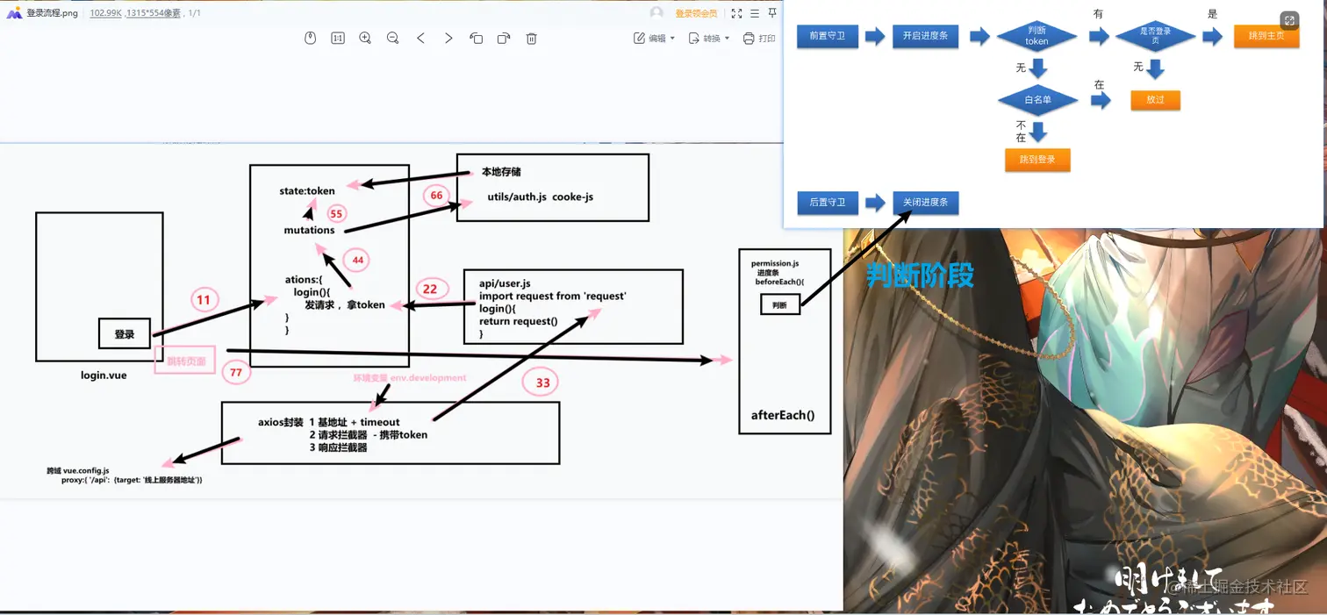Screen dimensions: 1327x615
Task: Click the viewer app logo icon
Action: tap(14, 13)
